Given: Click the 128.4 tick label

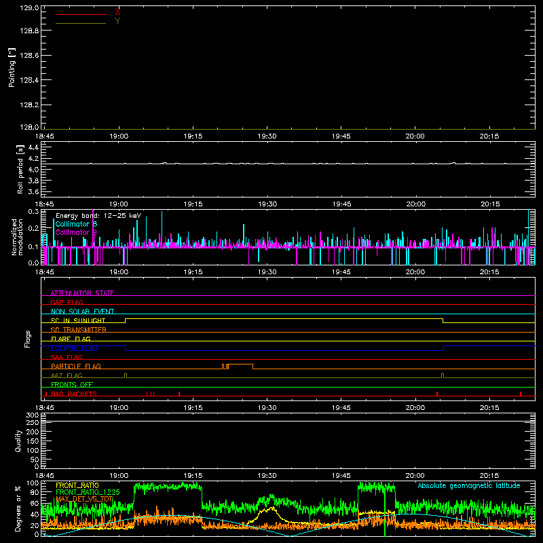Looking at the screenshot, I should click(29, 80).
